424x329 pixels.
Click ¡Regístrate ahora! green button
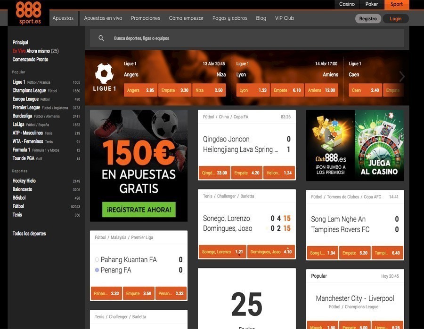point(139,210)
